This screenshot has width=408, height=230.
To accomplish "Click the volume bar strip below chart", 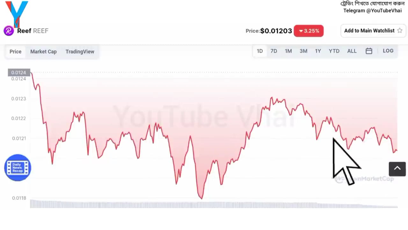I will (x=214, y=204).
